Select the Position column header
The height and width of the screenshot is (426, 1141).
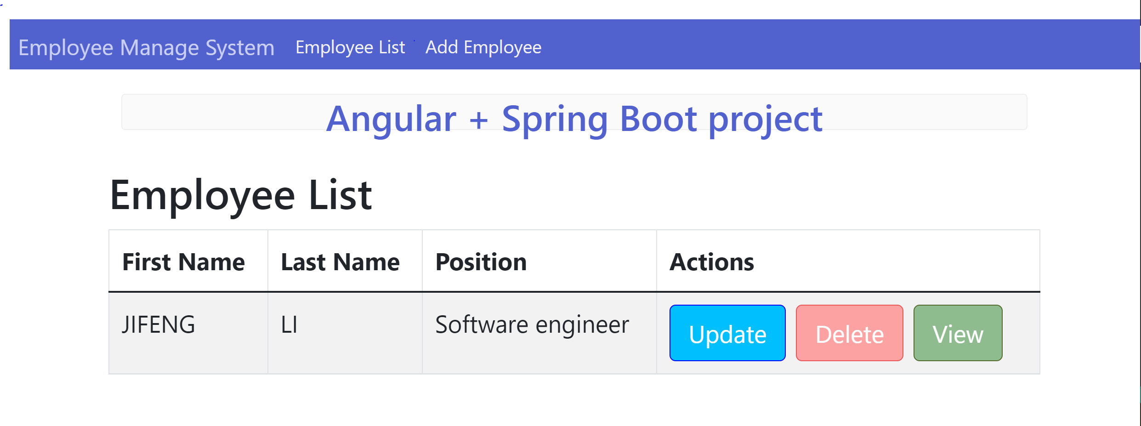[x=481, y=261]
